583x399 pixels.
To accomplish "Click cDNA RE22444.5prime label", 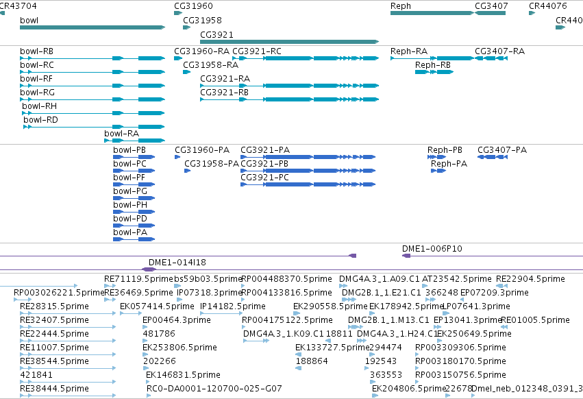I will point(54,334).
